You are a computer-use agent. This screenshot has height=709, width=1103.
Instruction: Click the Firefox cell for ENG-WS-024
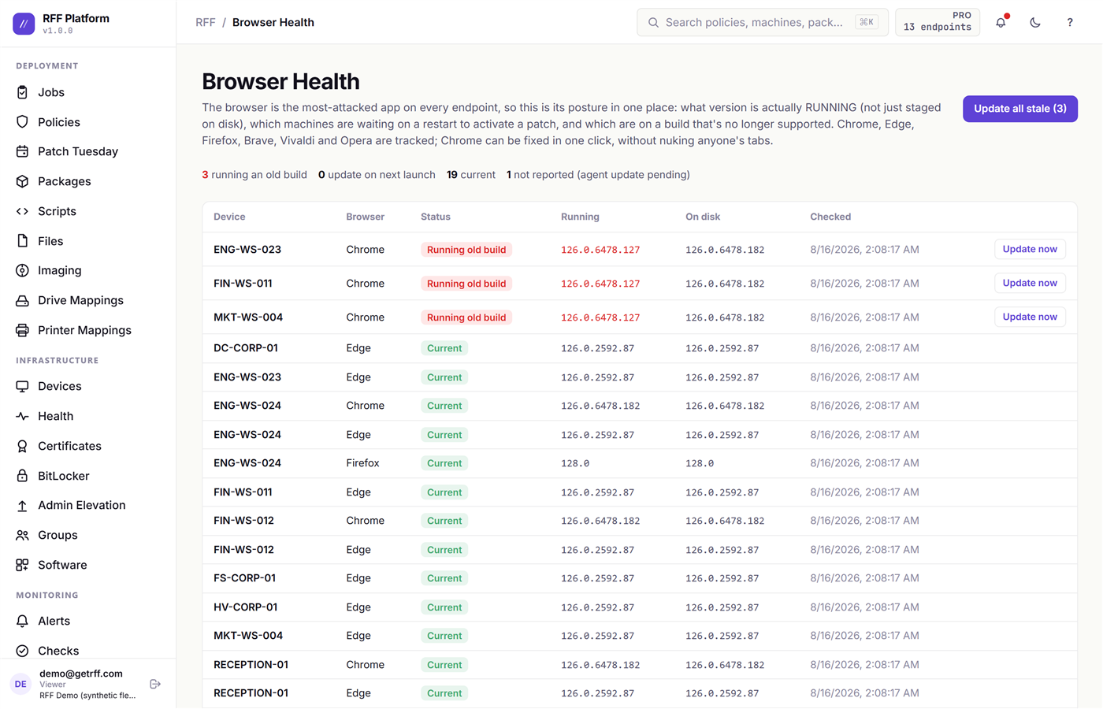(362, 463)
